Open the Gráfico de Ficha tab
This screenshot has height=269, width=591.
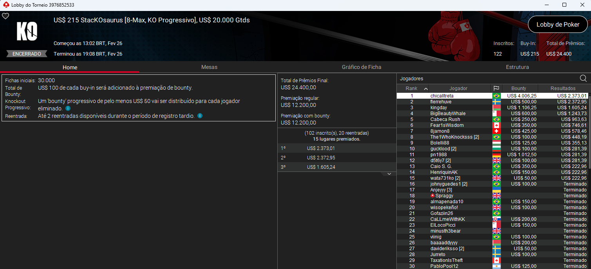(361, 67)
